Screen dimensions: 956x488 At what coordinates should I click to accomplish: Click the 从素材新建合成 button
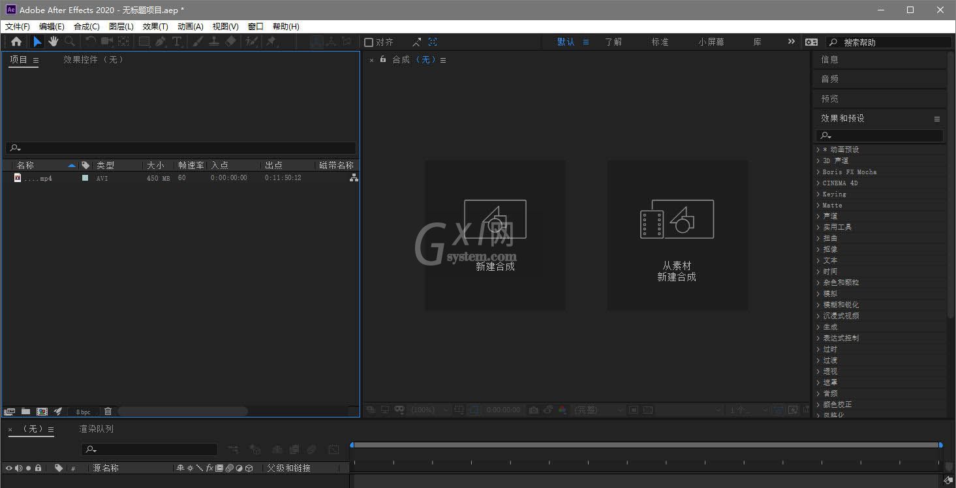[x=677, y=236]
